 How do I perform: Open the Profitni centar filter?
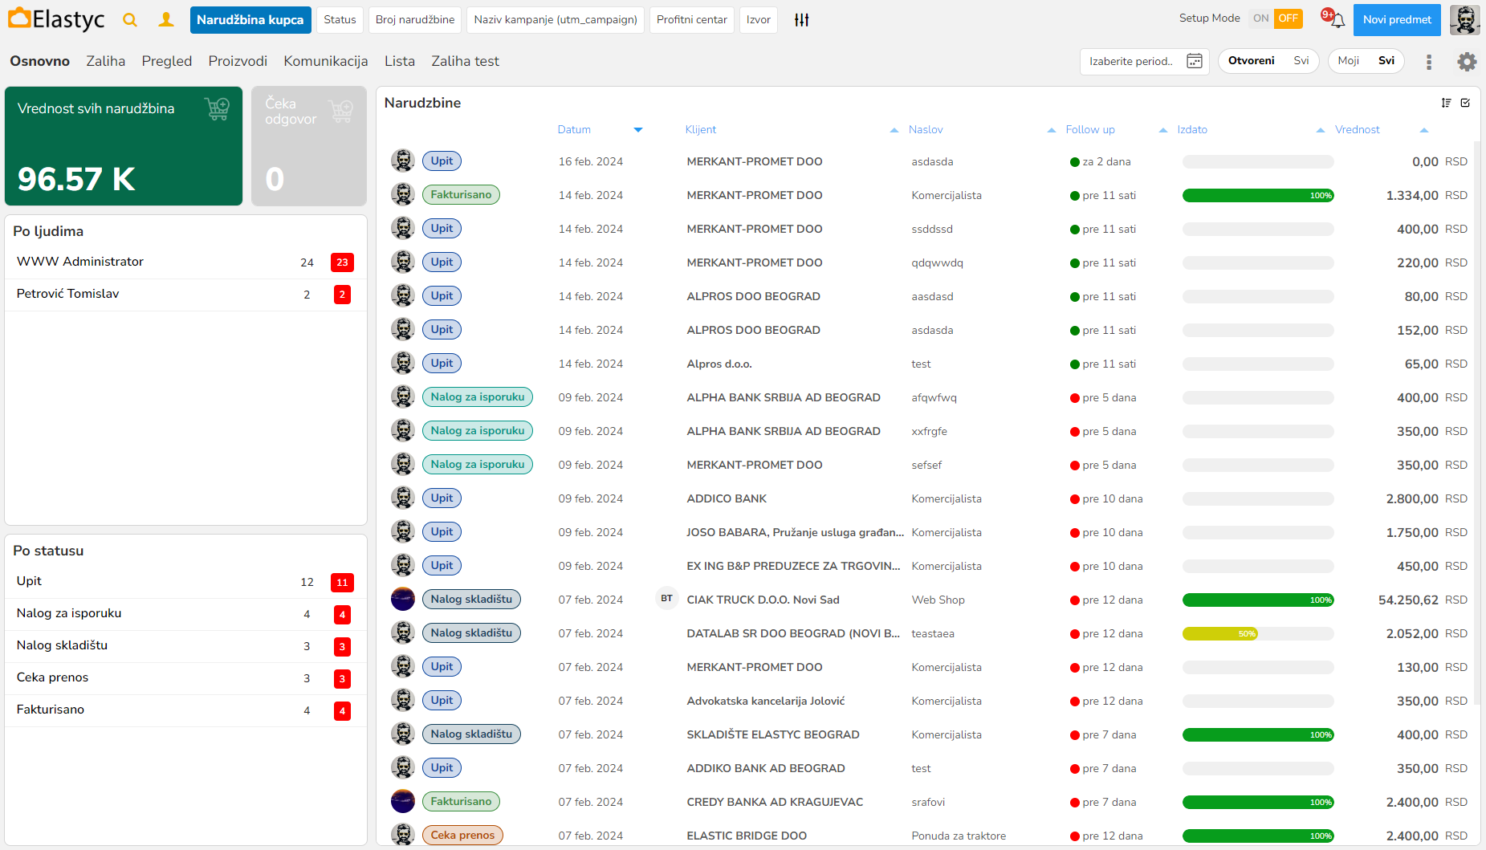pos(691,20)
